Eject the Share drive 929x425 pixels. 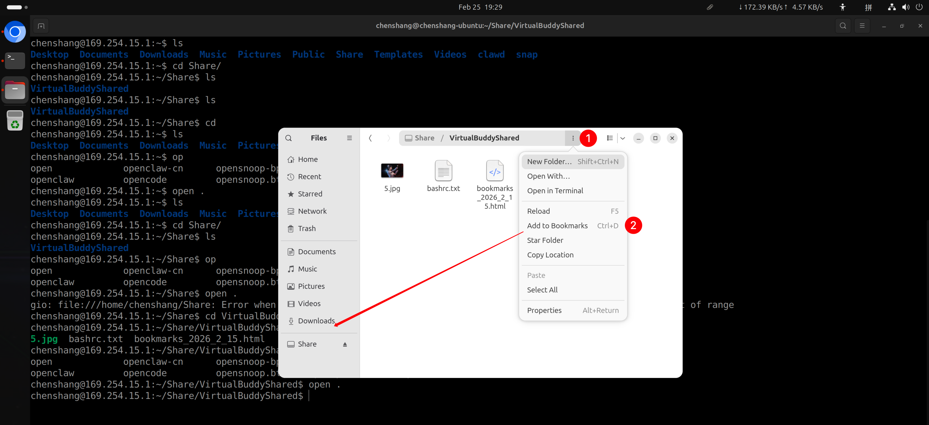345,344
